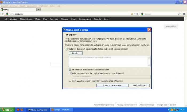Image resolution: width=187 pixels, height=112 pixels.
Task: Open Maps in Google bar
Action: [x=38, y=19]
